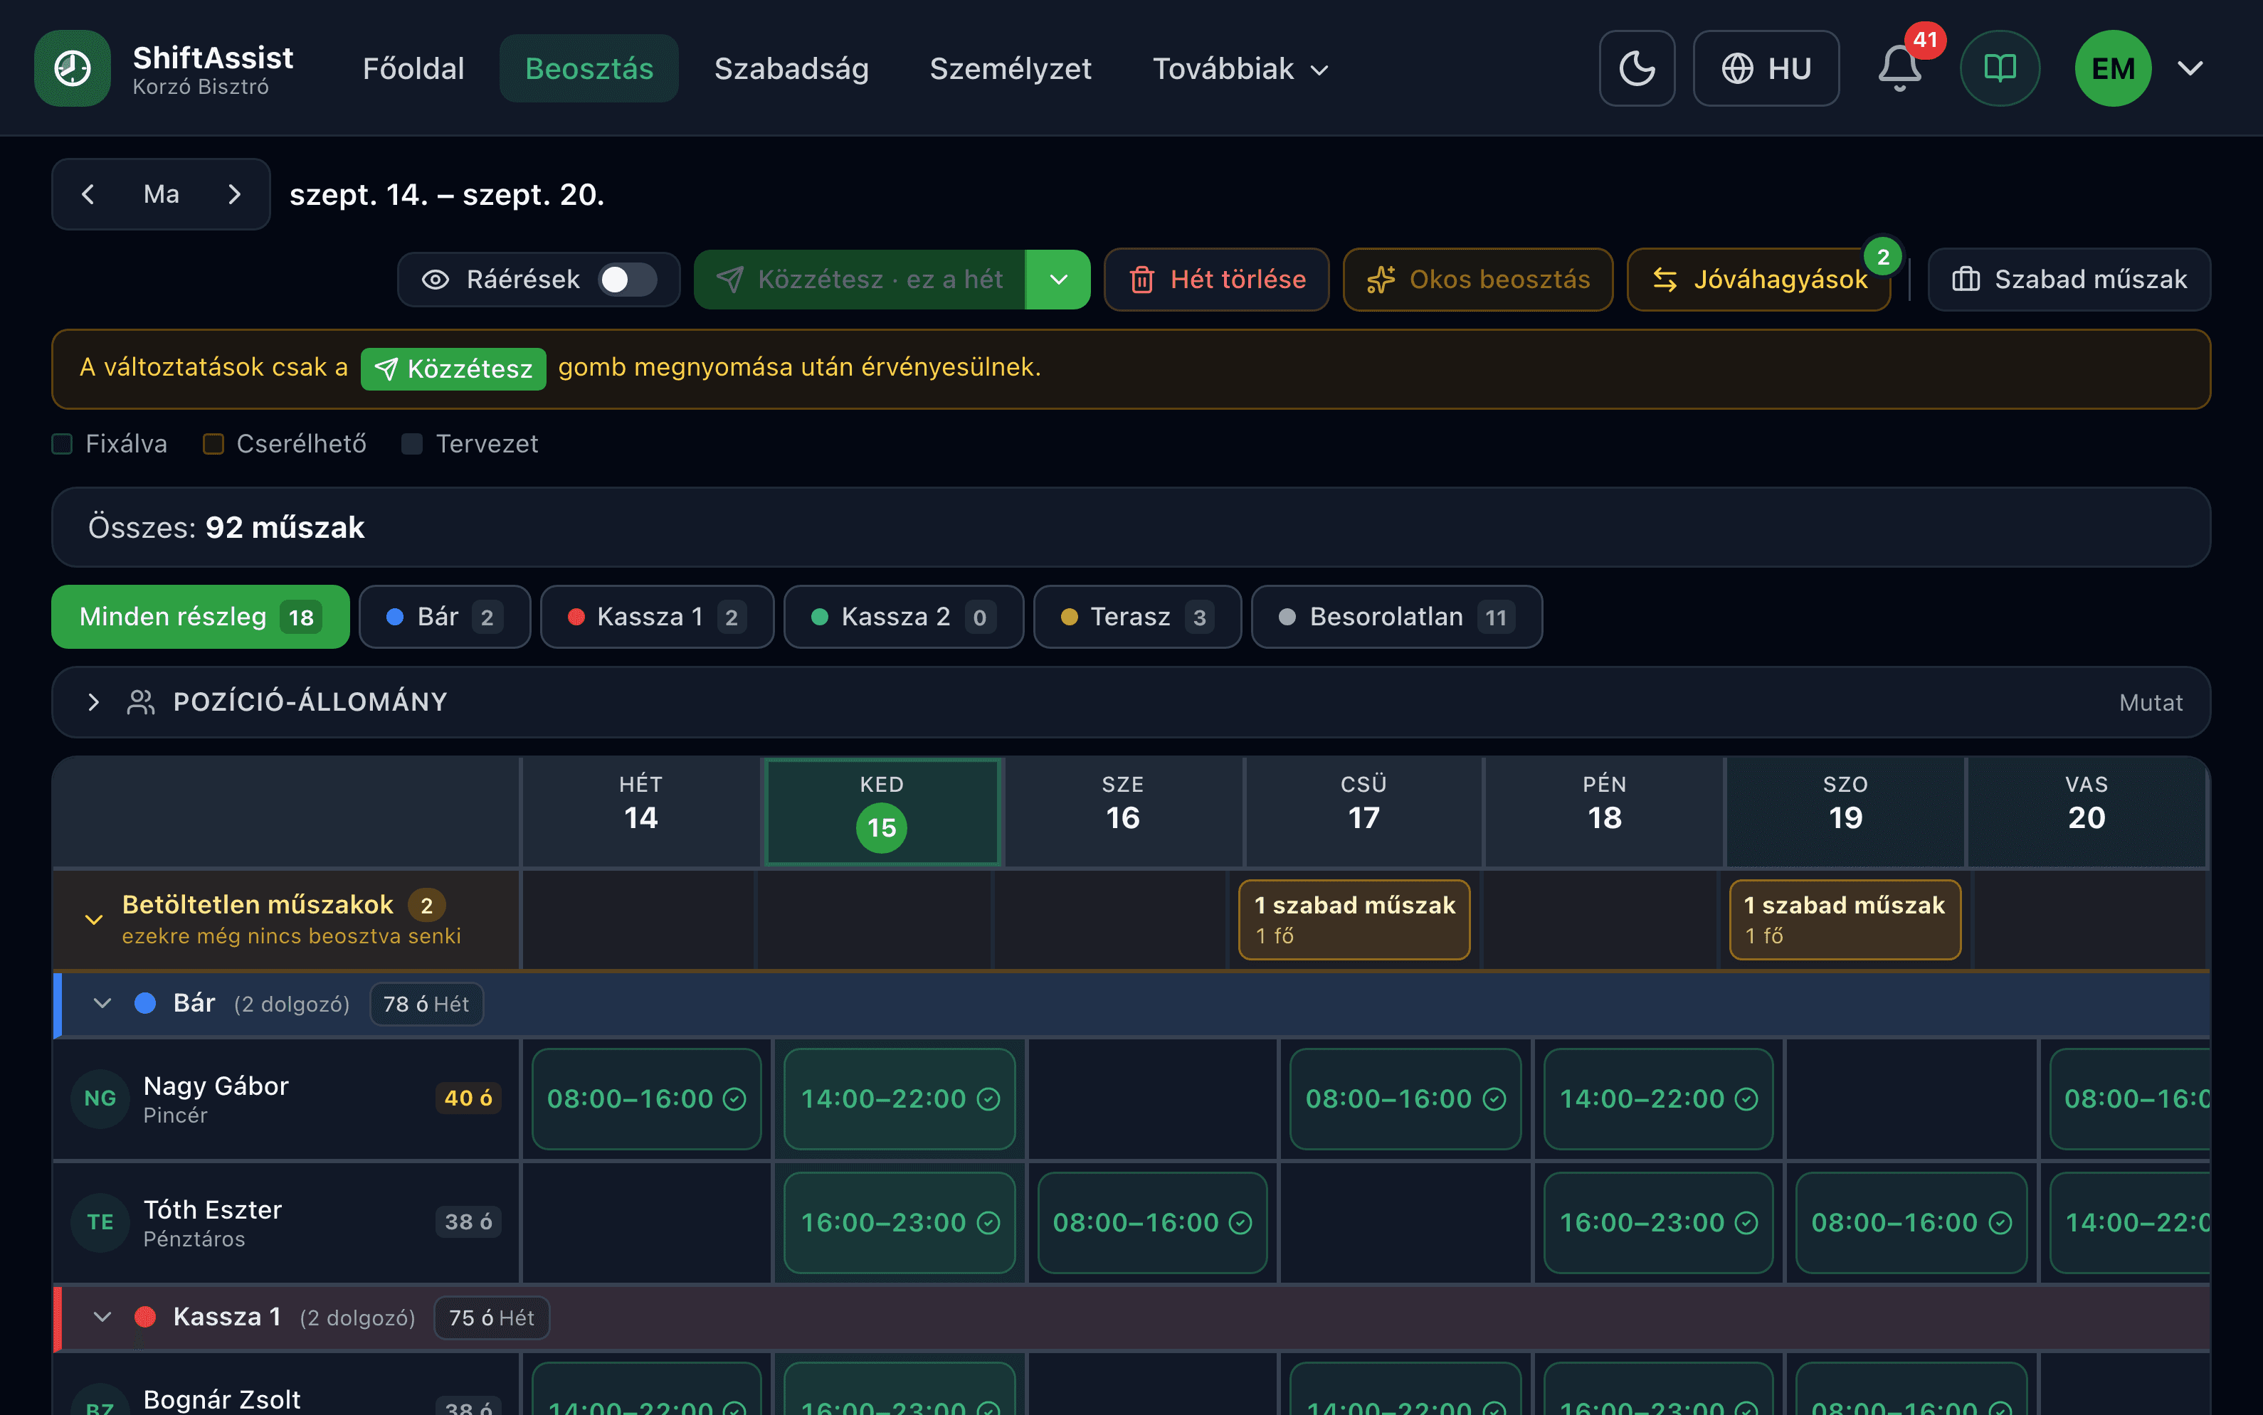Open the help book icon
Viewport: 2263px width, 1415px height.
coord(2000,68)
